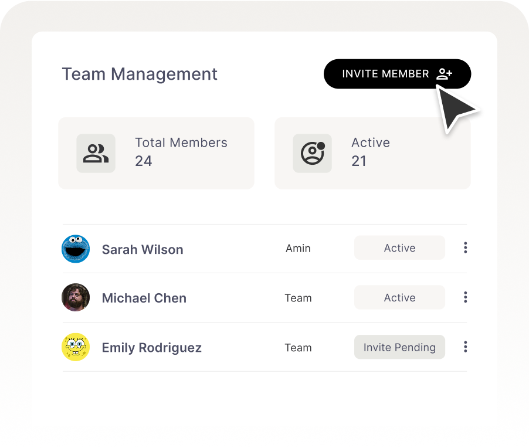
Task: Select the Team role in Michael Chen's row
Action: pyautogui.click(x=298, y=298)
